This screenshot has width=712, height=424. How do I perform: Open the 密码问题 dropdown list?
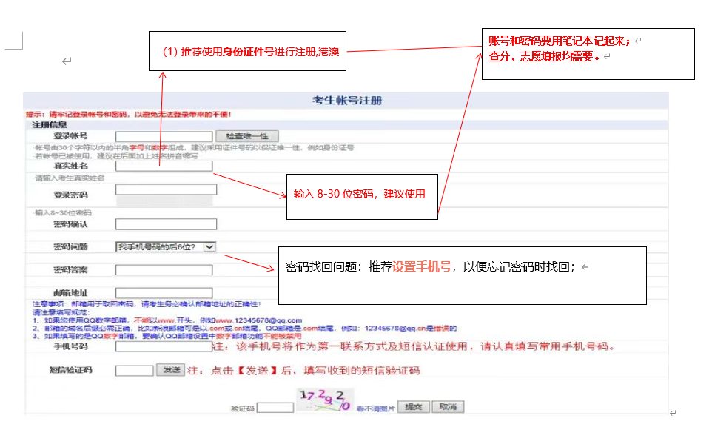(x=166, y=246)
